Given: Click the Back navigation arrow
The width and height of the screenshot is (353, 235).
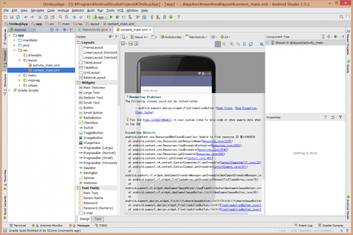Looking at the screenshot, I should coord(74,17).
